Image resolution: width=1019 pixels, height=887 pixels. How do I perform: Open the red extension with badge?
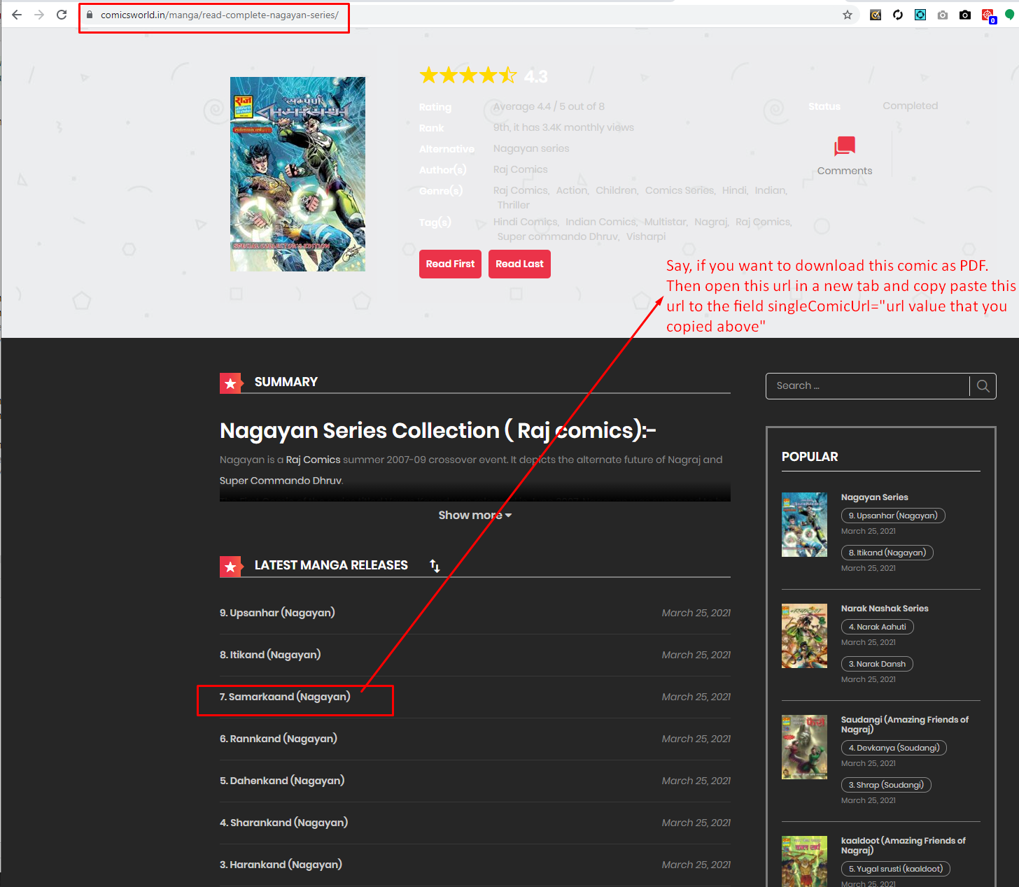[988, 15]
